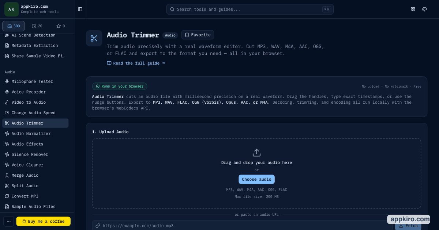Click the Audio section heading in sidebar
Screen dimensions: 439x230
(x=10, y=72)
